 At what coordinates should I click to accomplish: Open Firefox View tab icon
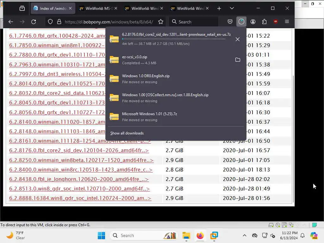point(22,8)
